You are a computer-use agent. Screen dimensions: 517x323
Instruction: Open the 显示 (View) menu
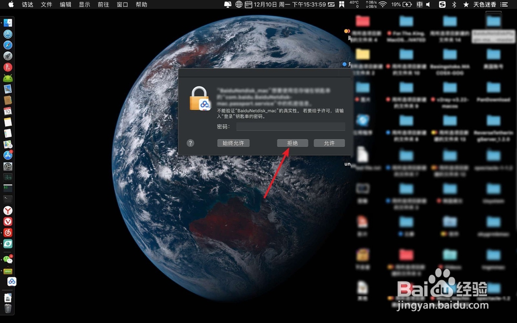click(84, 4)
